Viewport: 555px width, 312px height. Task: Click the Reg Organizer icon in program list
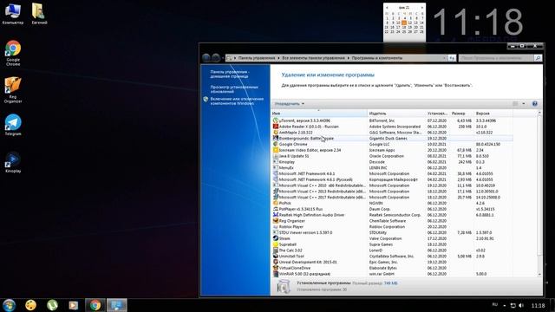point(276,221)
